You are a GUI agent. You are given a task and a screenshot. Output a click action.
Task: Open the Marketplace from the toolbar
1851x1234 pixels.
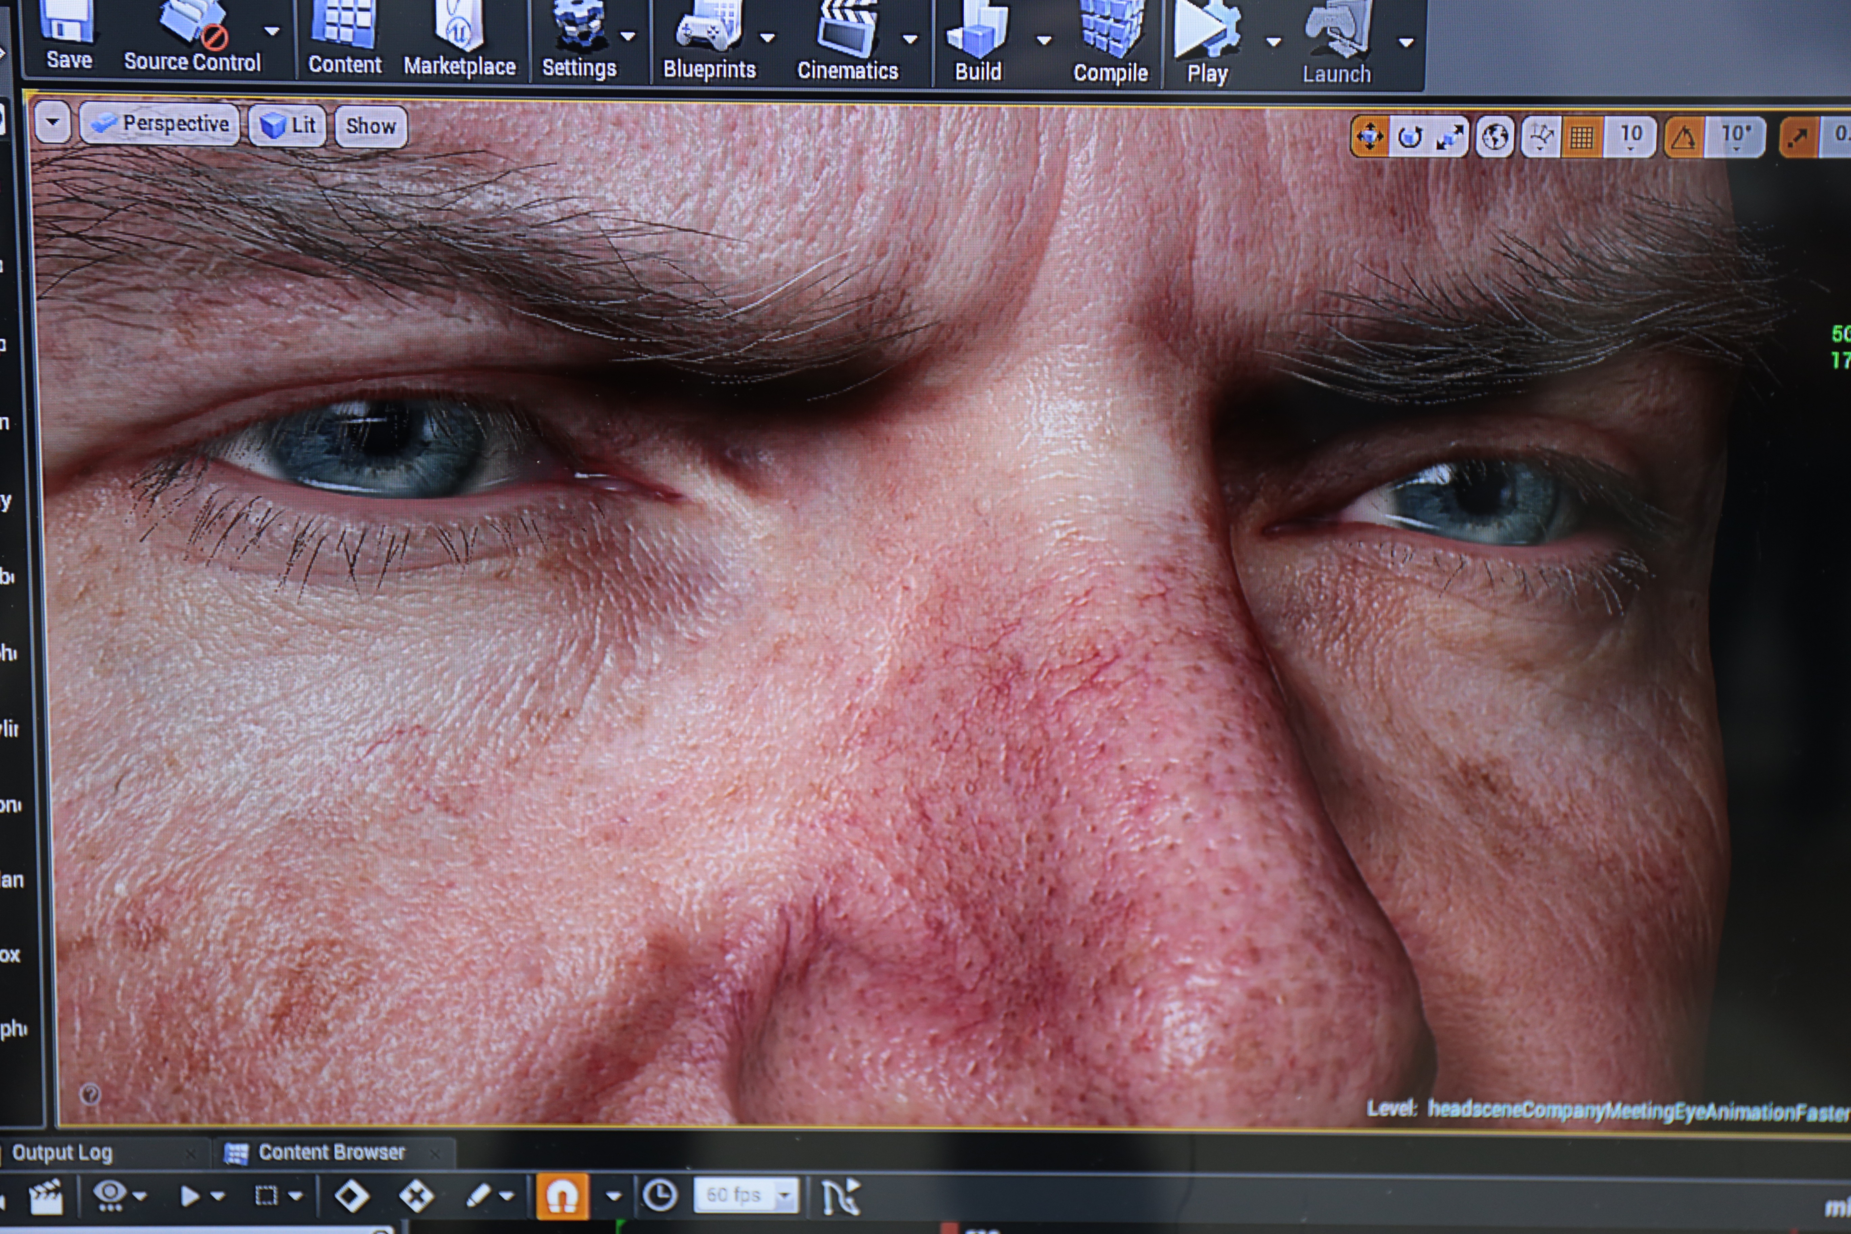tap(460, 39)
